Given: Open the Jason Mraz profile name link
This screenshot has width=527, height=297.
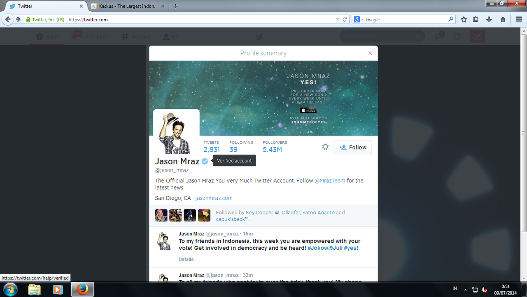Looking at the screenshot, I should 177,161.
